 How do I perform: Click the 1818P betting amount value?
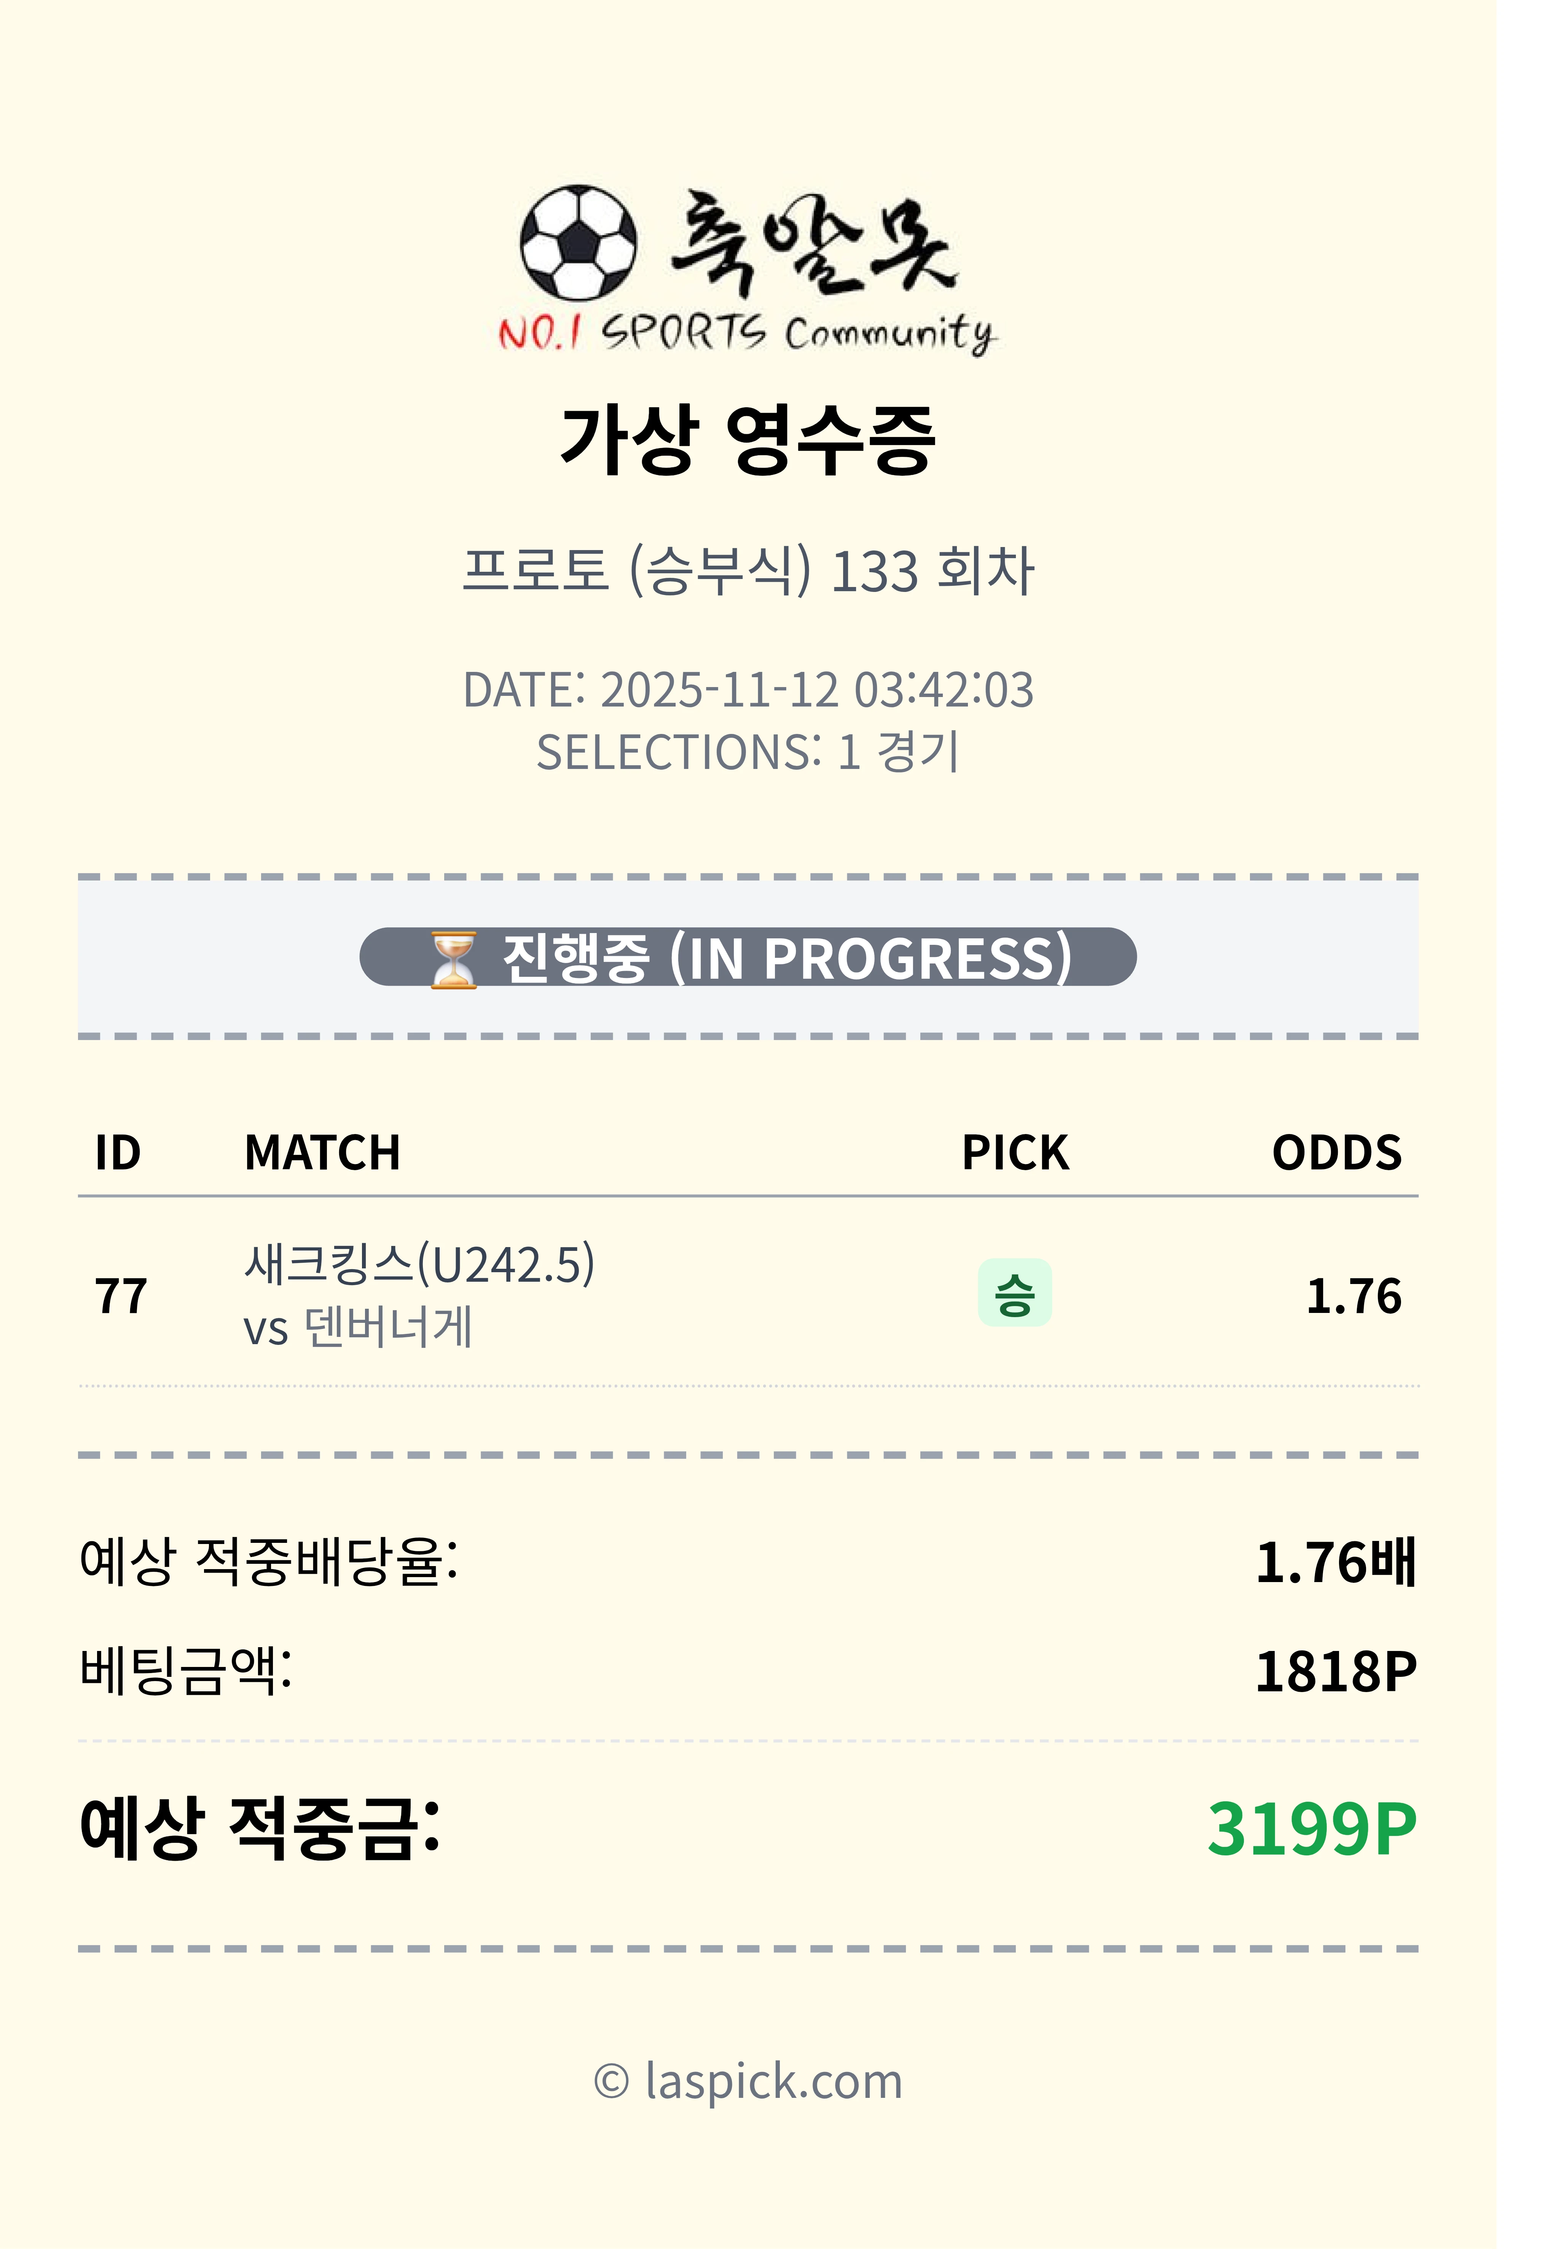tap(1334, 1672)
